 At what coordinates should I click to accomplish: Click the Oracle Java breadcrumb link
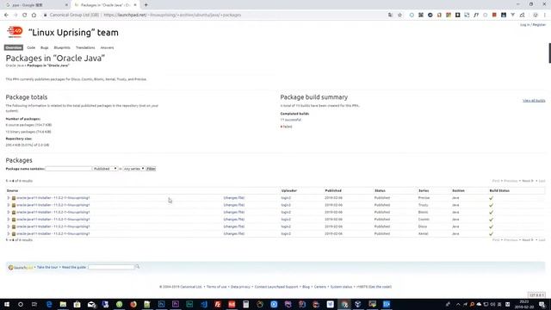tap(15, 65)
